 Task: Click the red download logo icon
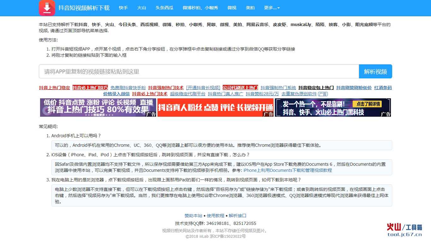coord(47,8)
